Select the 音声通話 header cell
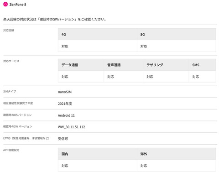Viewport: 219px width, 172px height. click(x=123, y=65)
